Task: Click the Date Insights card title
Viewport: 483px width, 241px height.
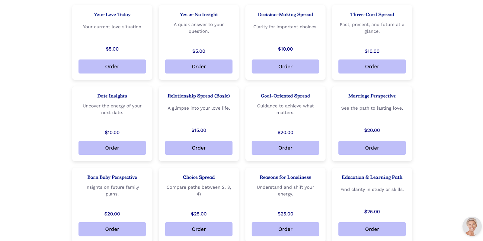Action: tap(112, 96)
